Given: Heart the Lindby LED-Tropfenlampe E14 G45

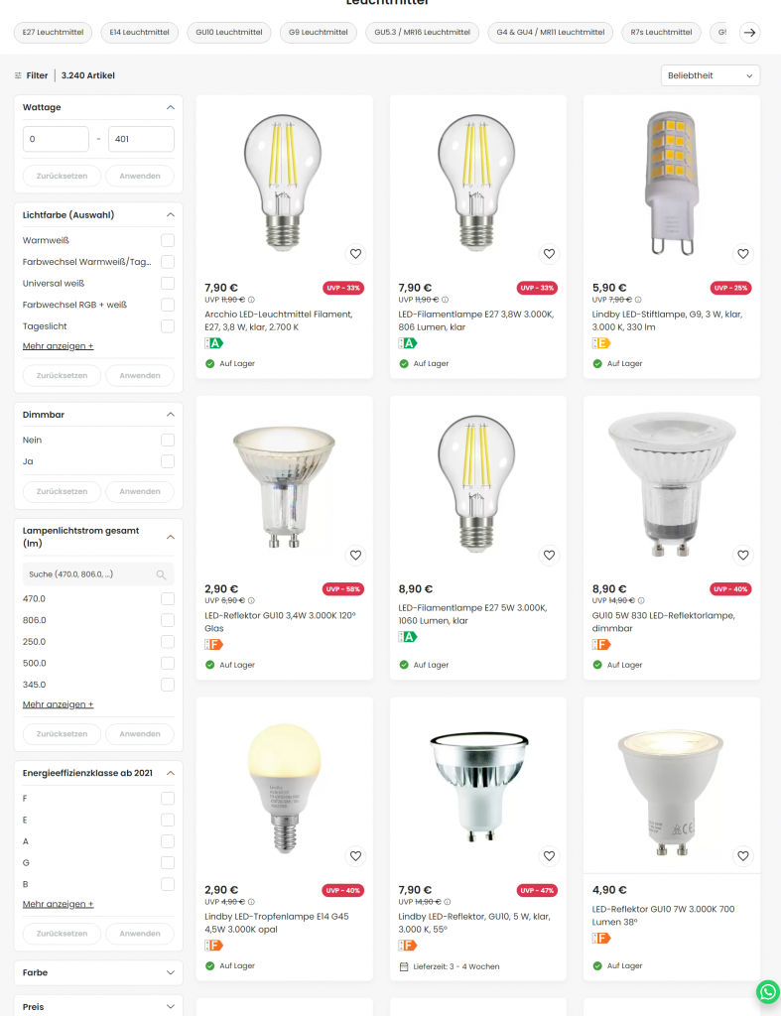Looking at the screenshot, I should point(355,855).
